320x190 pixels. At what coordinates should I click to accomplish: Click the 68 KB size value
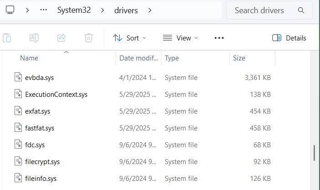click(x=262, y=145)
